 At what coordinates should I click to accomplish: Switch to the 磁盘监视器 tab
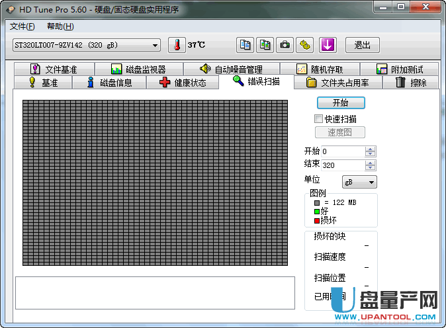tap(138, 69)
